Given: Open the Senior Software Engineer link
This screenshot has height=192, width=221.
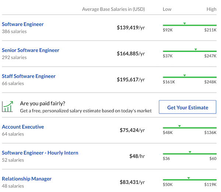Looking at the screenshot, I should [31, 50].
